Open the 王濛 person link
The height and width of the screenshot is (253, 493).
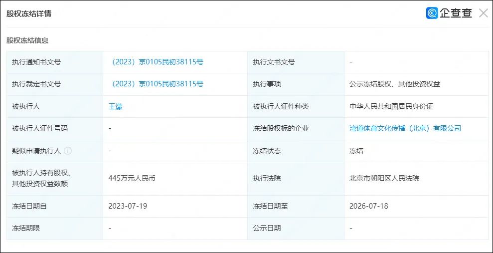[x=115, y=106]
